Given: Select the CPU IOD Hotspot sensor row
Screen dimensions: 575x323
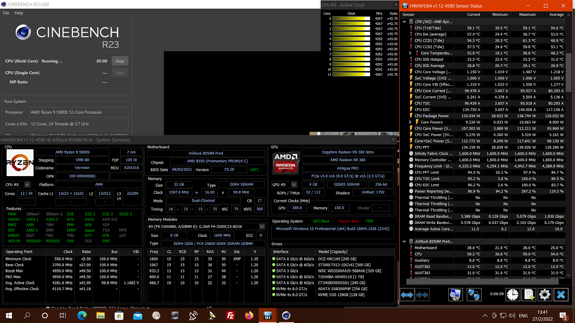Looking at the screenshot, I should (483, 59).
